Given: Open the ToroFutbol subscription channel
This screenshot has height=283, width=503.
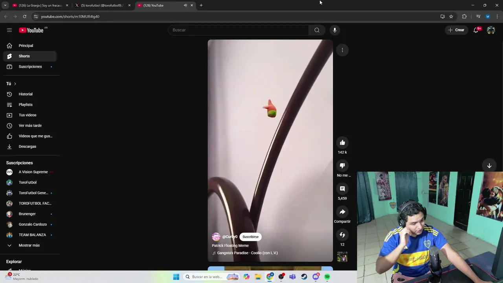Looking at the screenshot, I should point(30,182).
